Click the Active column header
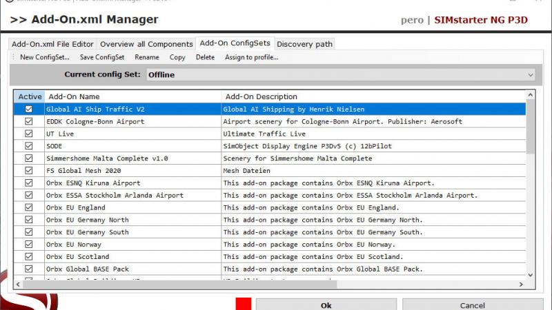552x310 pixels. pyautogui.click(x=30, y=96)
